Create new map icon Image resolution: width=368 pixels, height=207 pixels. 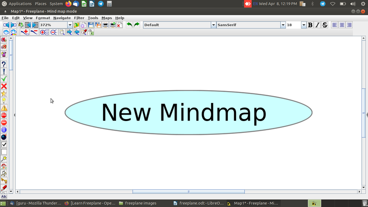click(x=83, y=25)
